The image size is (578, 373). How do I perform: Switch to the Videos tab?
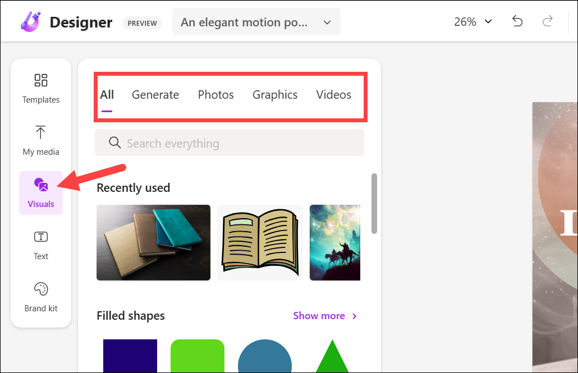(x=333, y=95)
